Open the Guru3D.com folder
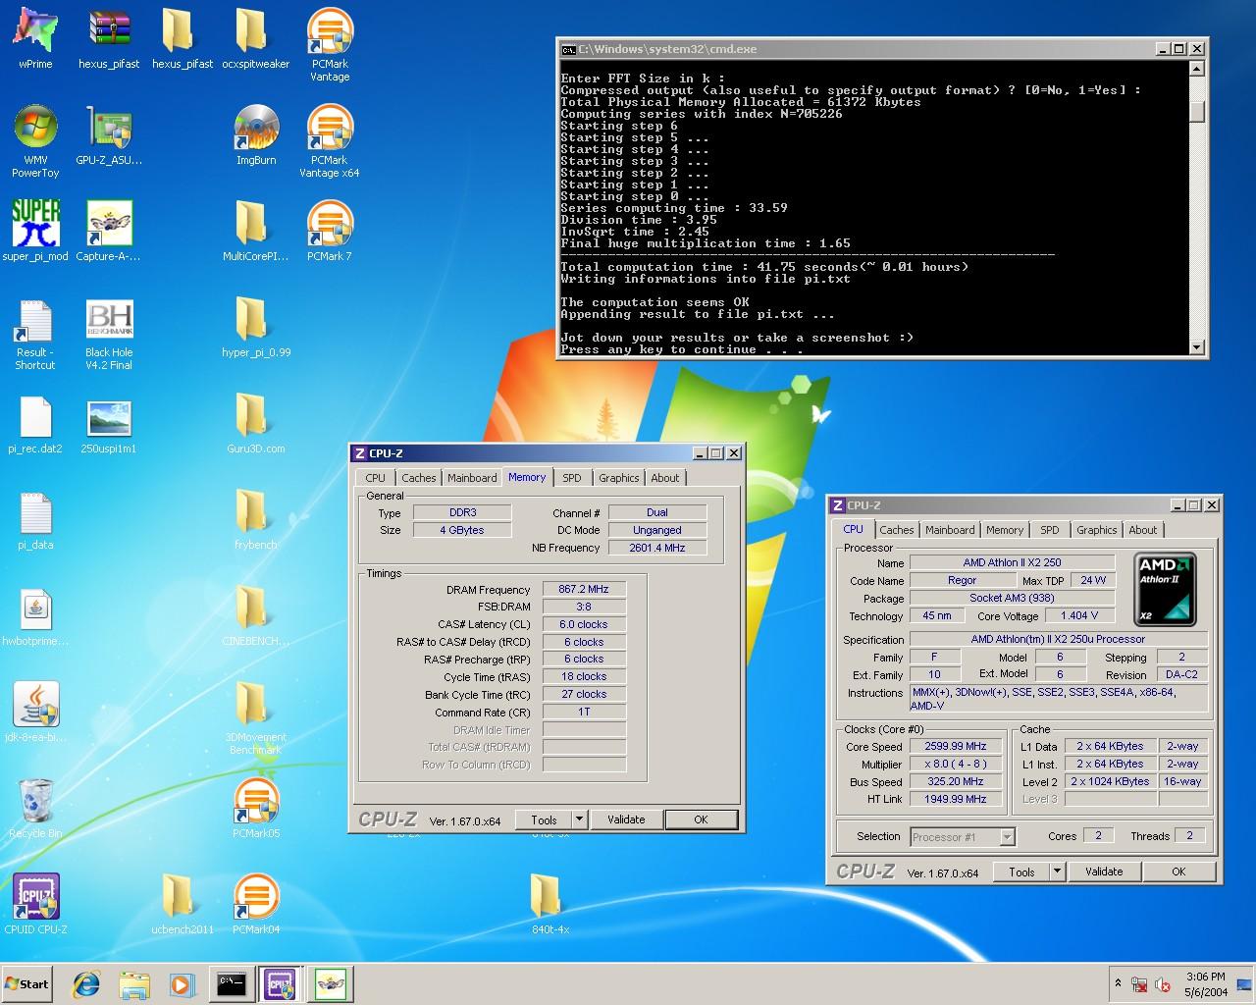 [x=255, y=423]
